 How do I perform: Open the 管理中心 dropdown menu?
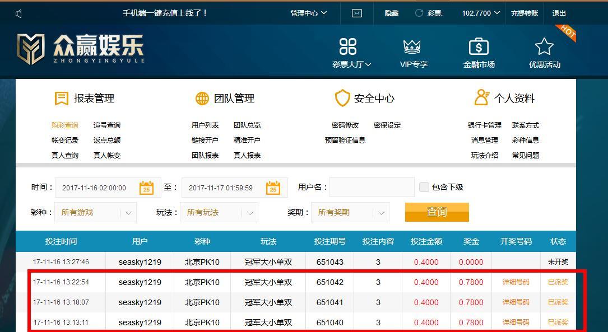pos(309,13)
